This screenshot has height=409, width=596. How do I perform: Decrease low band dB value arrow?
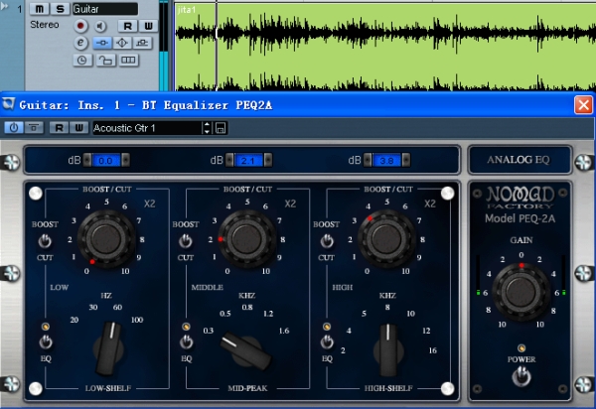pos(87,160)
